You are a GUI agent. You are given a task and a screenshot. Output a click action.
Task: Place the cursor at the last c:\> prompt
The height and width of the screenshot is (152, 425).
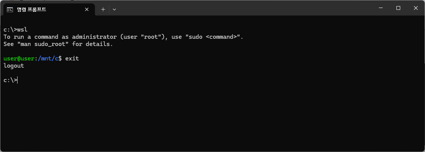(x=10, y=80)
